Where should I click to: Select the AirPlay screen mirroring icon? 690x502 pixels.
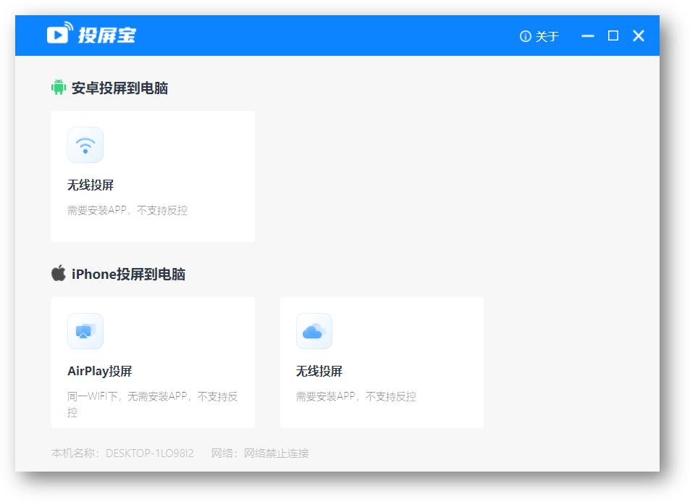[85, 331]
